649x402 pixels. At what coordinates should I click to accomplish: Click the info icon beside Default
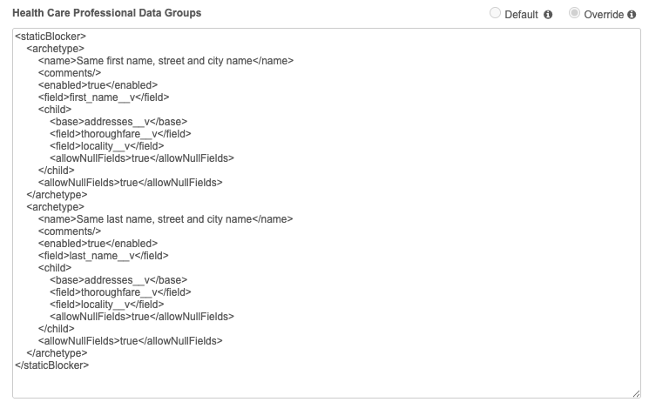[549, 15]
